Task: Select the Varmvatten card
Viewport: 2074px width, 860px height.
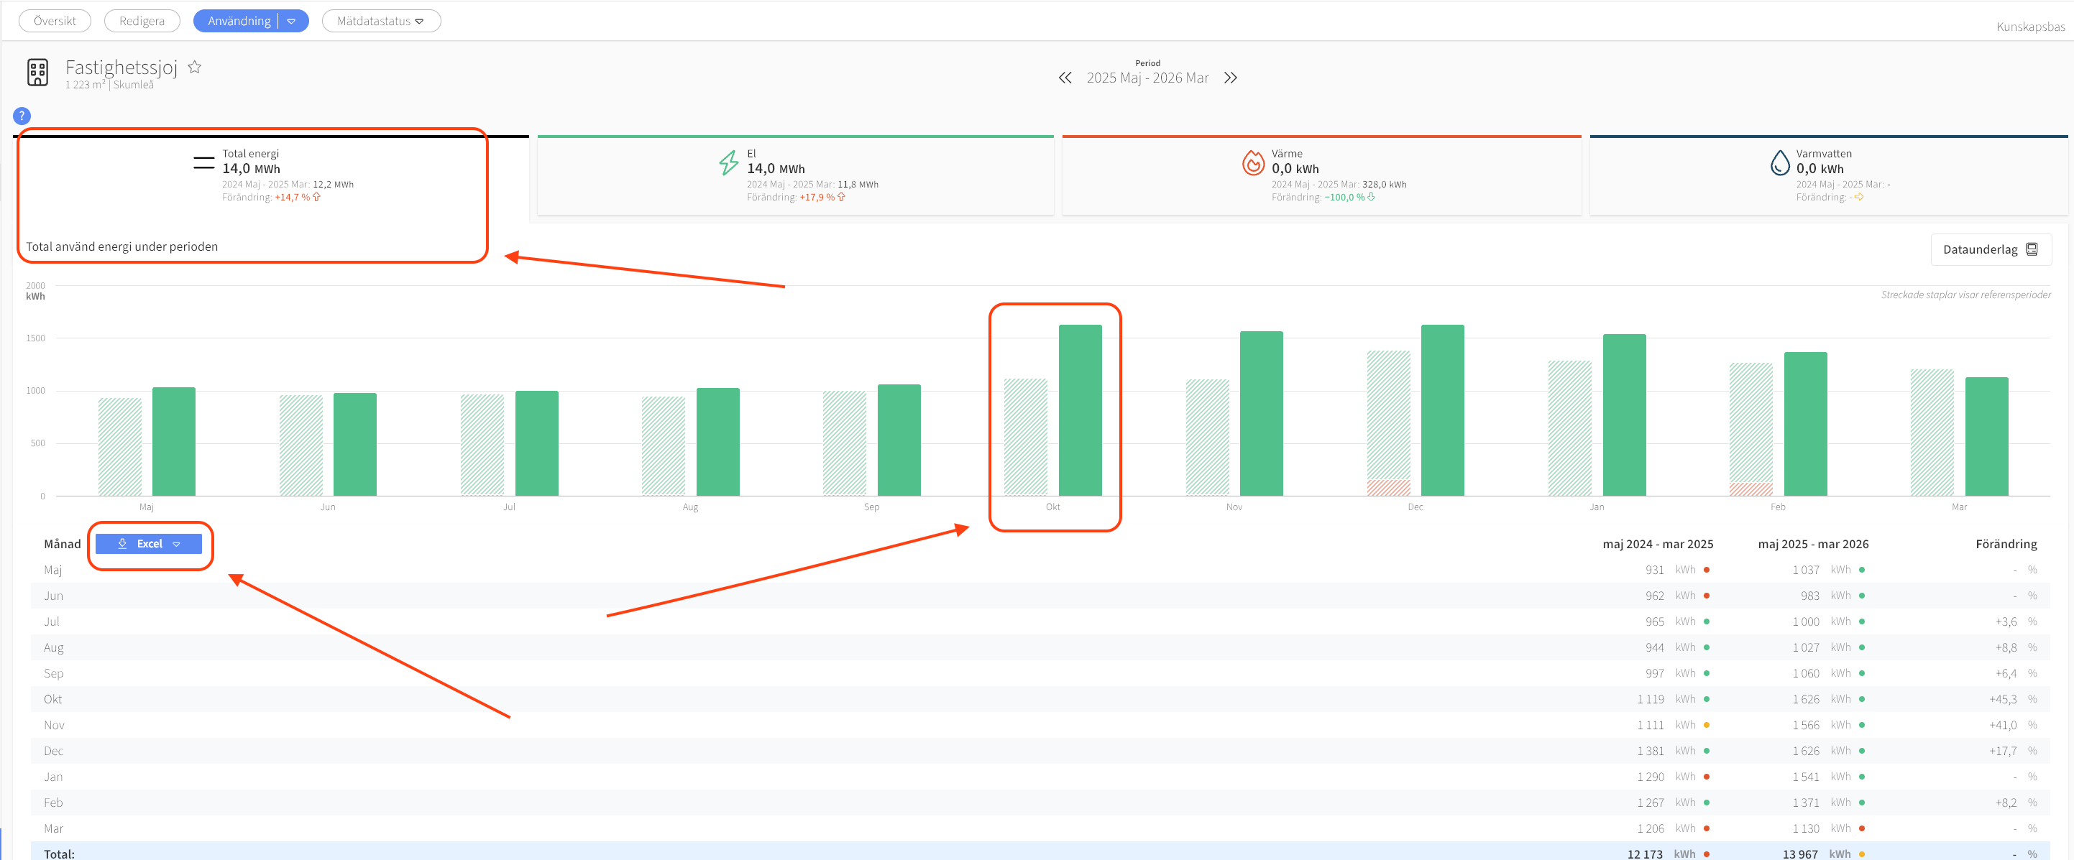Action: [1828, 175]
